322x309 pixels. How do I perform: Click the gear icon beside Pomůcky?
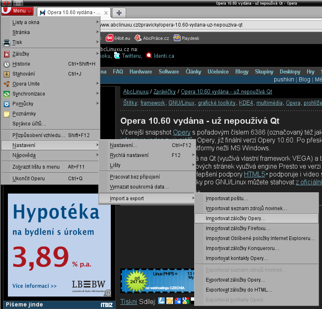[7, 104]
